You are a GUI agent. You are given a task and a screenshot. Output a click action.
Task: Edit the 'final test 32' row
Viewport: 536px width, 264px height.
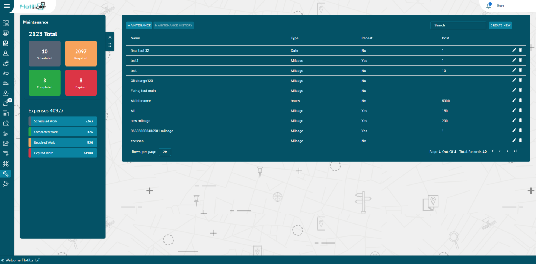514,50
